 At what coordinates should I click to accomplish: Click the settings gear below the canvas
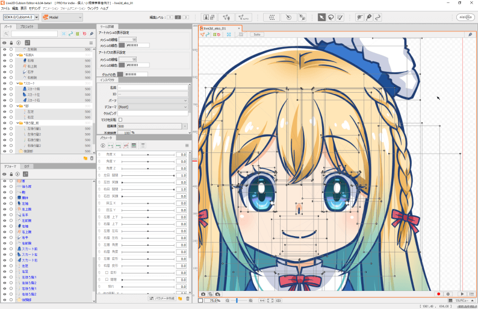click(448, 294)
